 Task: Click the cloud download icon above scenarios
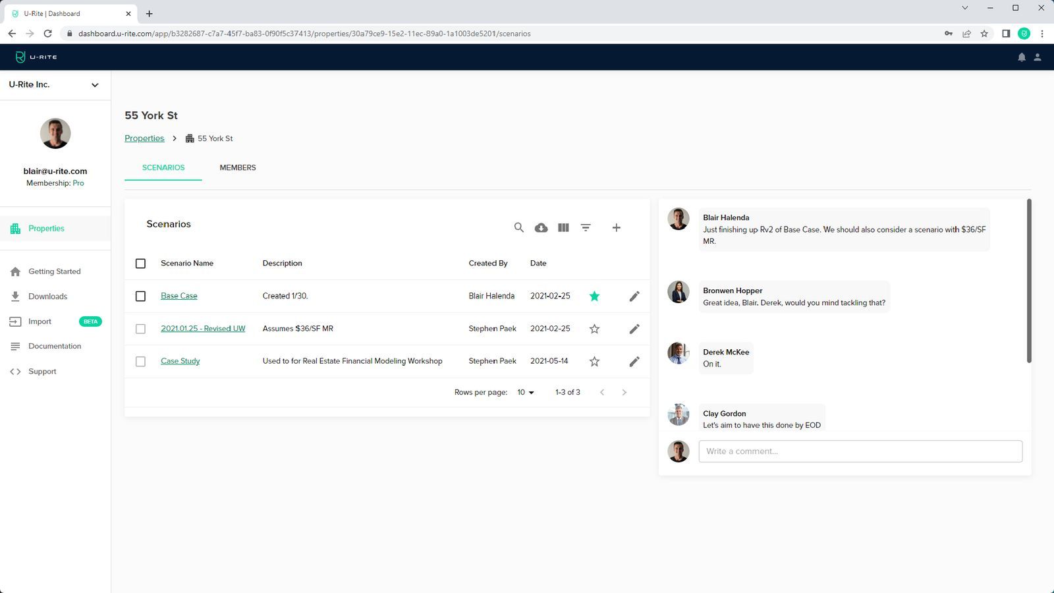point(541,227)
